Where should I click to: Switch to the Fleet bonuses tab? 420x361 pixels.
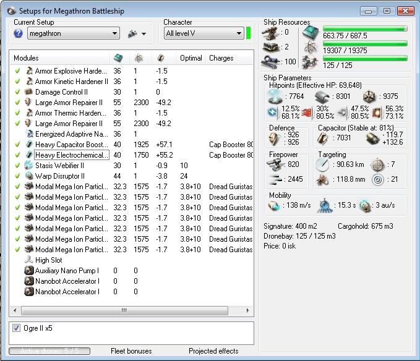tap(131, 351)
